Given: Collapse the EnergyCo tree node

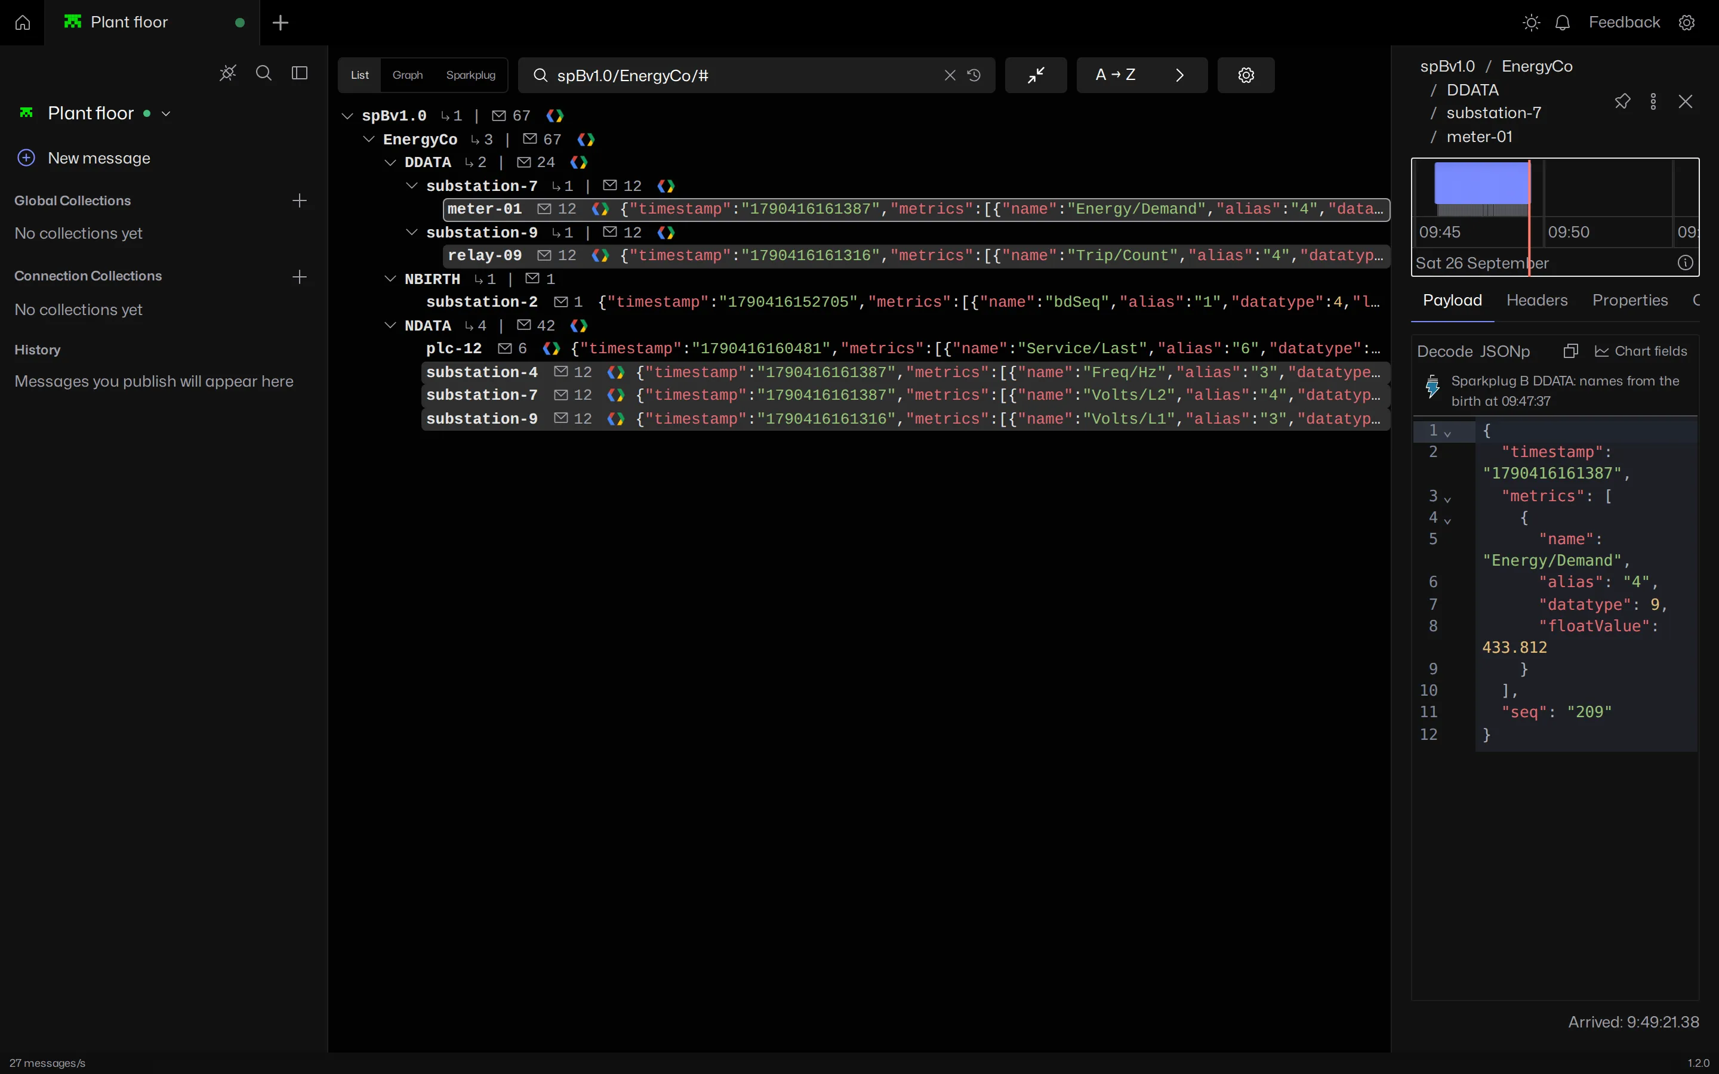Looking at the screenshot, I should click(x=369, y=139).
